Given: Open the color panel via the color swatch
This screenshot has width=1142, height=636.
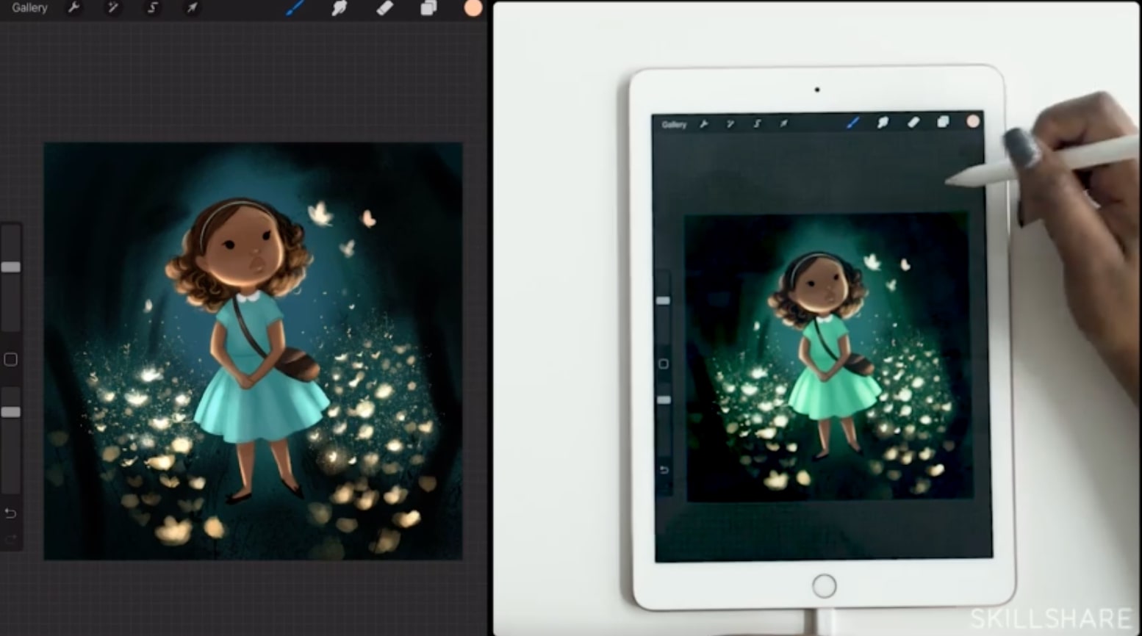Looking at the screenshot, I should [x=473, y=8].
